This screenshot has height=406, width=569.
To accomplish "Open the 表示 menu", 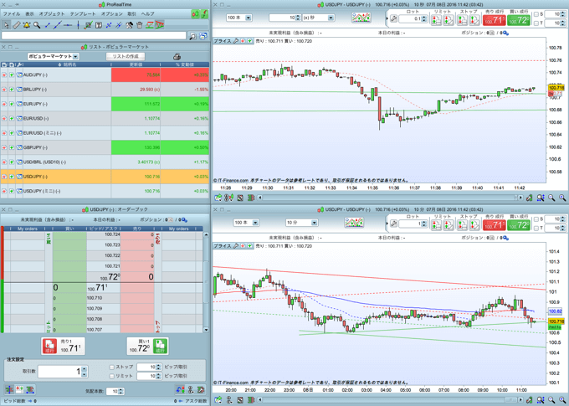I will (30, 13).
